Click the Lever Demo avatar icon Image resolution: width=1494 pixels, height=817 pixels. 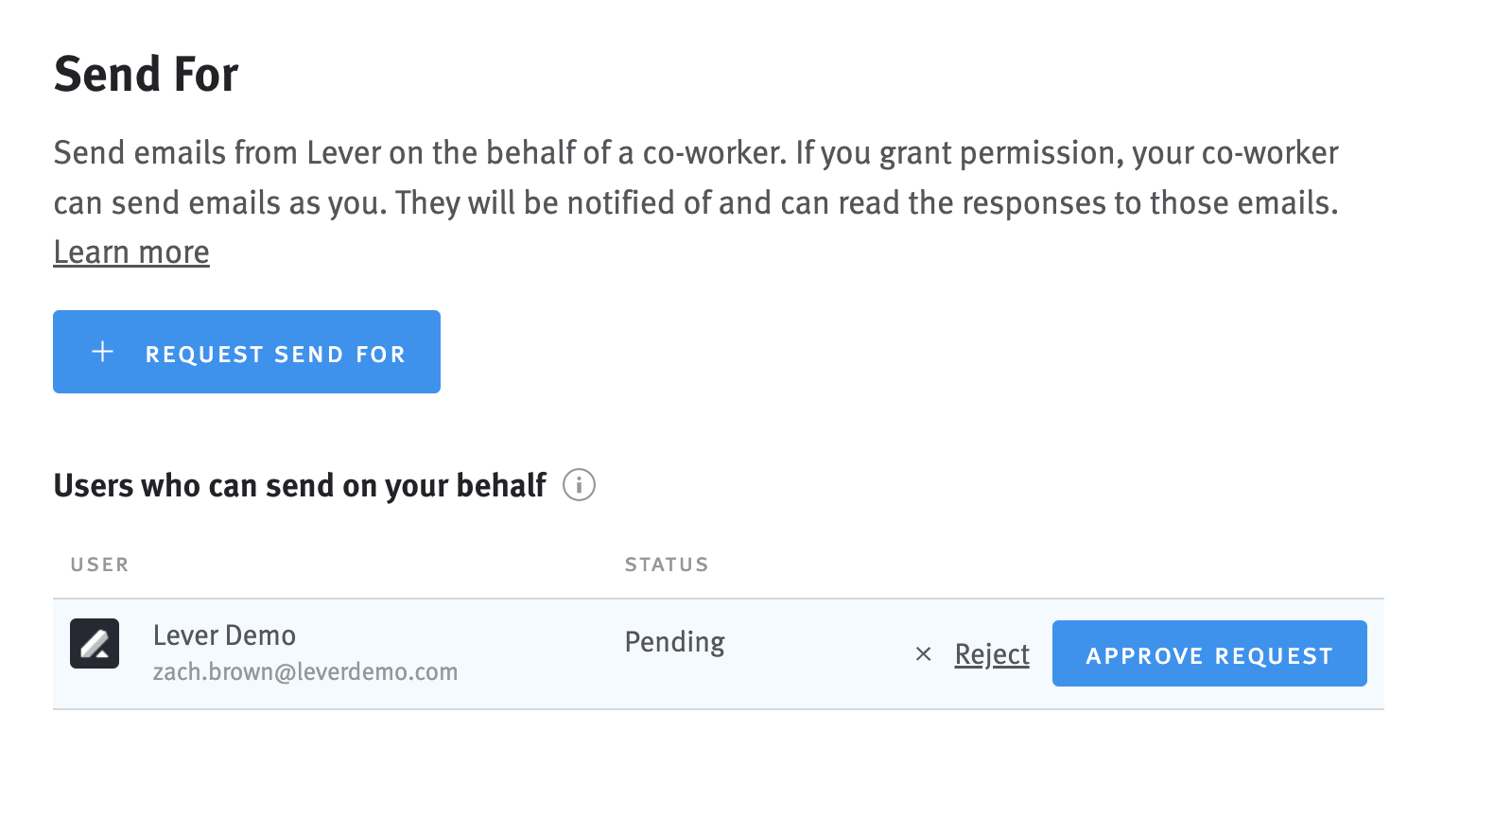click(95, 644)
